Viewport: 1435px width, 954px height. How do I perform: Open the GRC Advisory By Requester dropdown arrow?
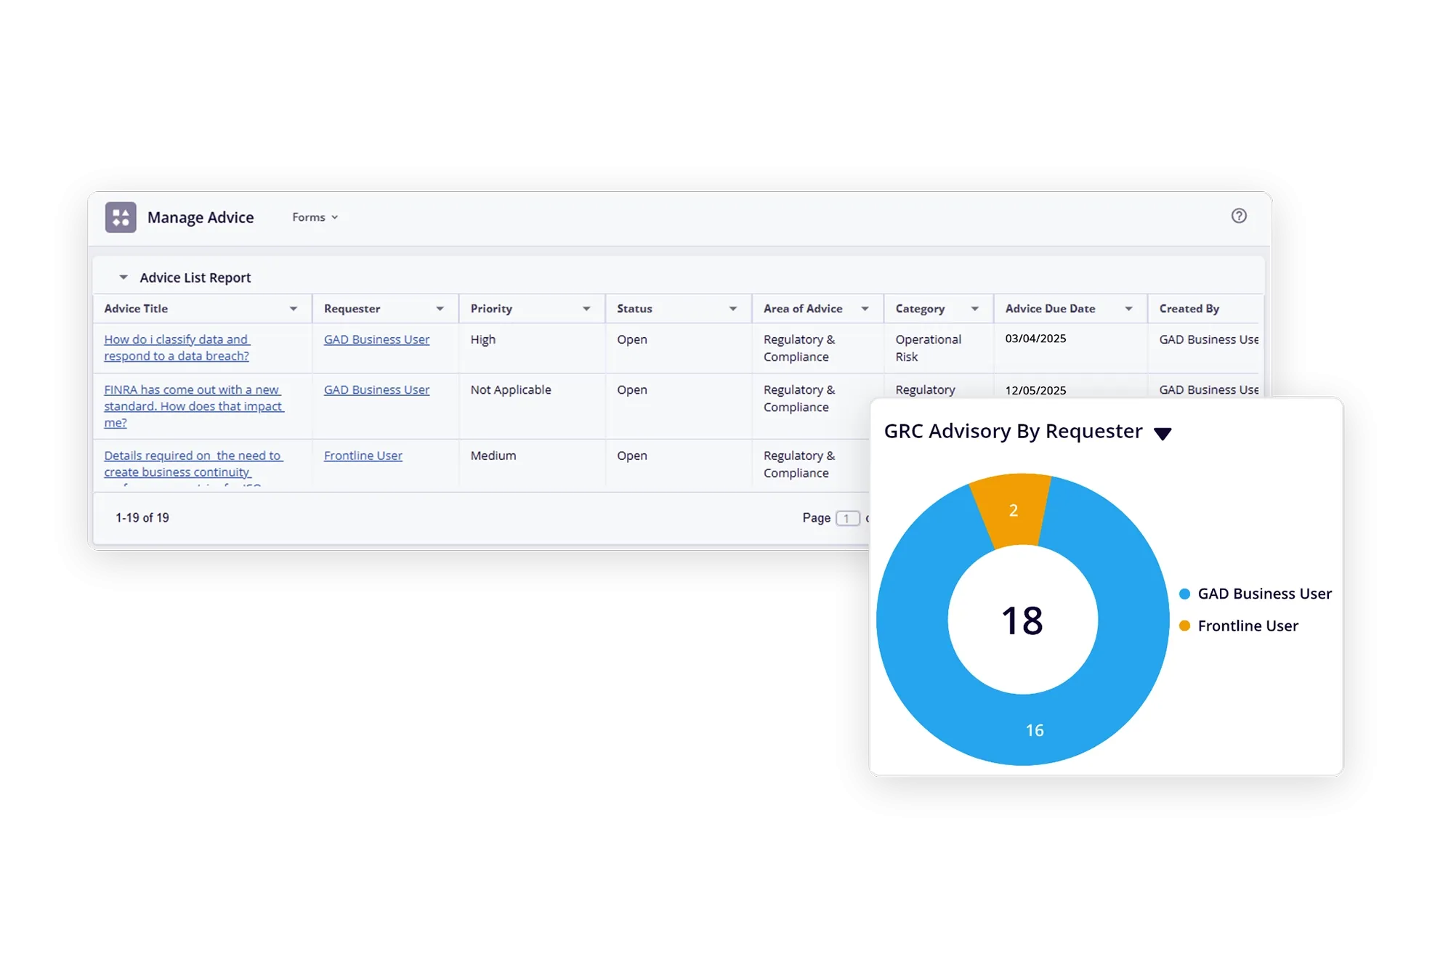tap(1163, 434)
